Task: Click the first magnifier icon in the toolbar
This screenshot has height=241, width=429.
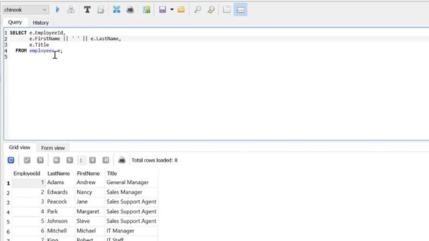Action: 198,9
